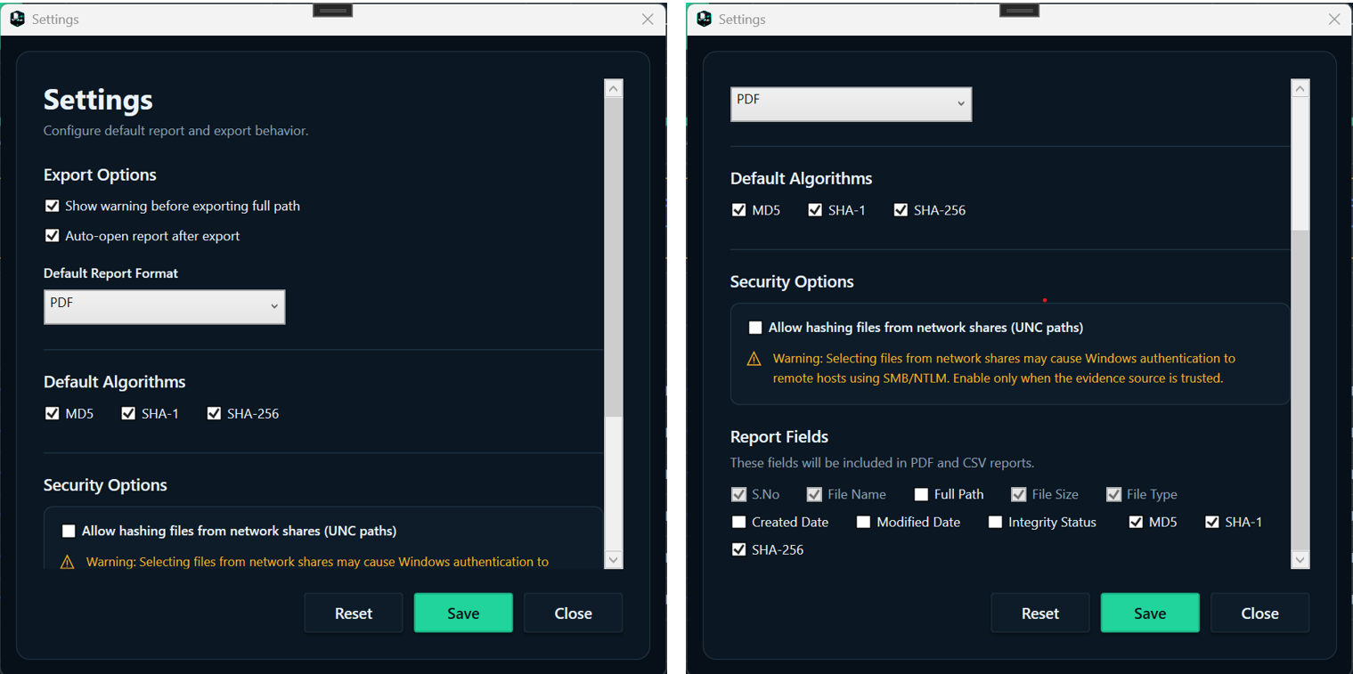Click the disabled File Size report field checkbox
Screen dimensions: 1353x674
coord(1019,494)
